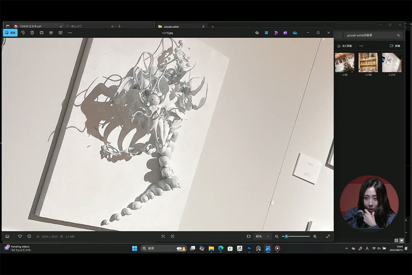Toggle the filmstrip view icon
This screenshot has height=275, width=412.
tap(7, 236)
